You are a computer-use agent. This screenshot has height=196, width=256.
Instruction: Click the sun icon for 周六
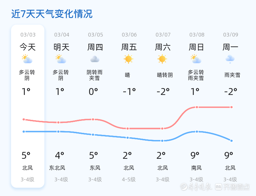[162, 59]
